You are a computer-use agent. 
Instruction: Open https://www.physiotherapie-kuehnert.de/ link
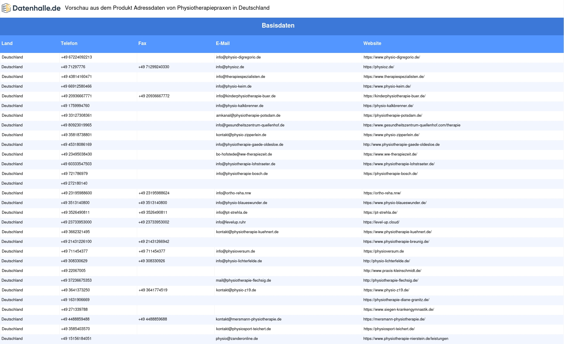pos(398,232)
